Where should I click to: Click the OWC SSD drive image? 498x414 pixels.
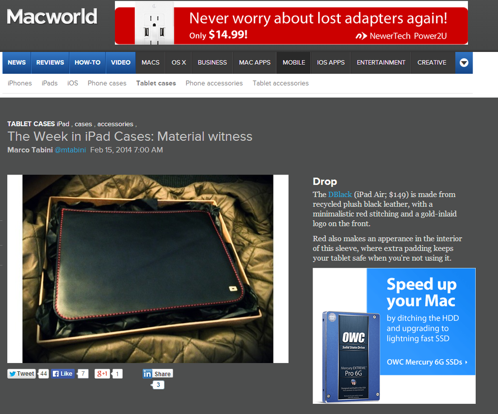351,357
